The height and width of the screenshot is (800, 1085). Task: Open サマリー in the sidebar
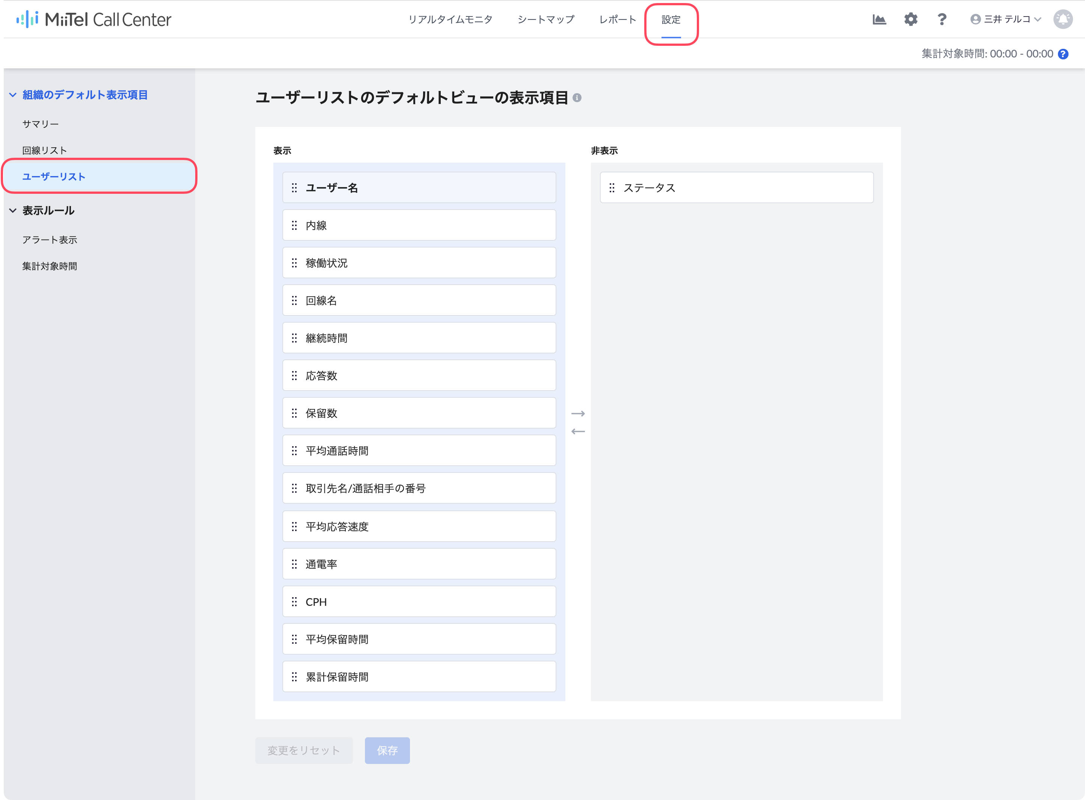[40, 124]
